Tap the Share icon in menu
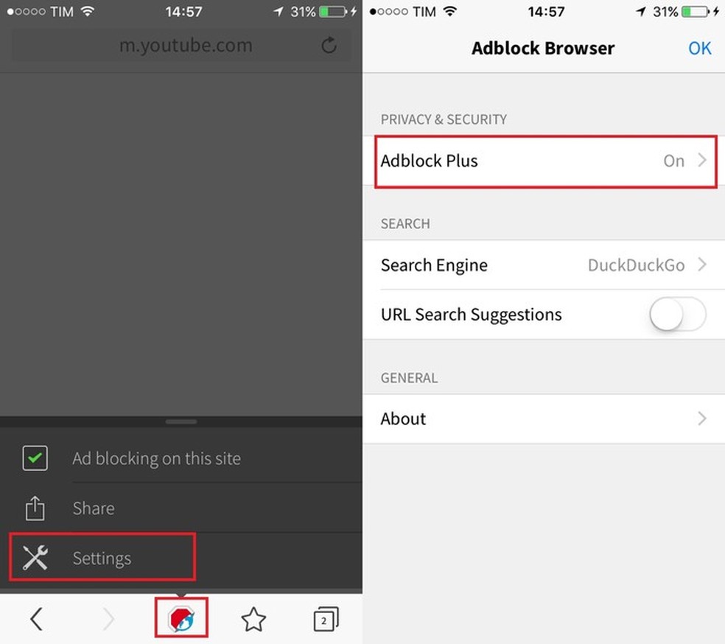 35,508
